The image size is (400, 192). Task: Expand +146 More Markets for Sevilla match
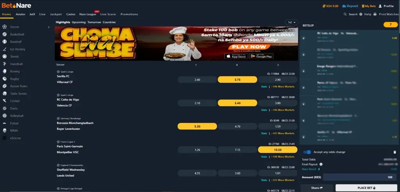click(283, 86)
